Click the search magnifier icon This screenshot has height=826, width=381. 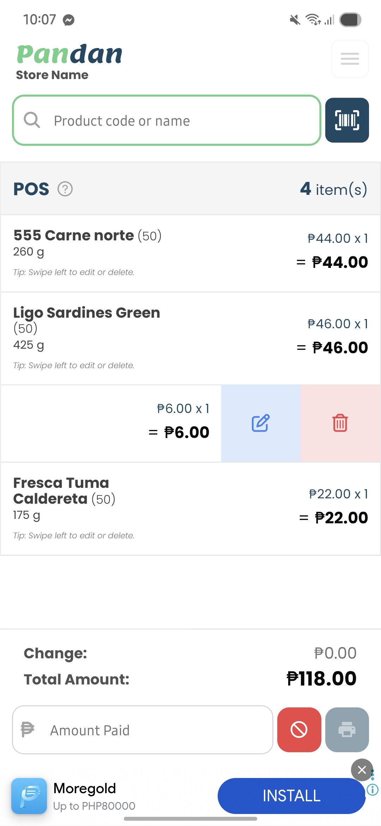(x=32, y=120)
